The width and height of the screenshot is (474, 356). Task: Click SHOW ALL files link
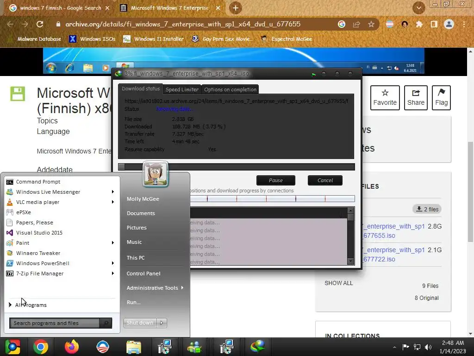[x=338, y=283]
